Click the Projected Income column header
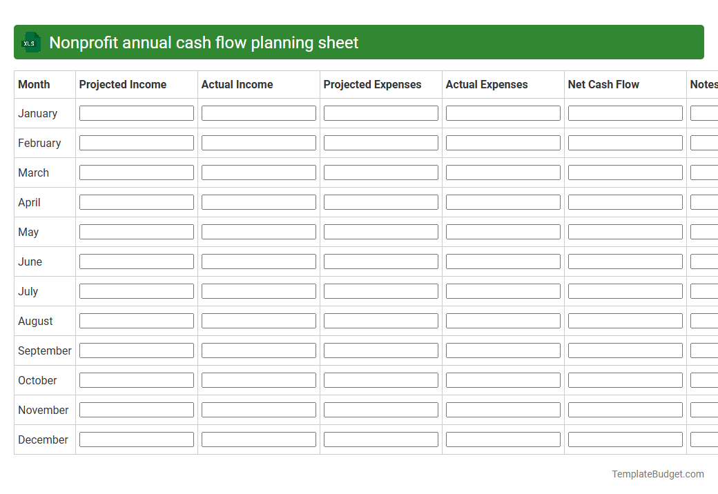The width and height of the screenshot is (718, 494). pyautogui.click(x=122, y=84)
